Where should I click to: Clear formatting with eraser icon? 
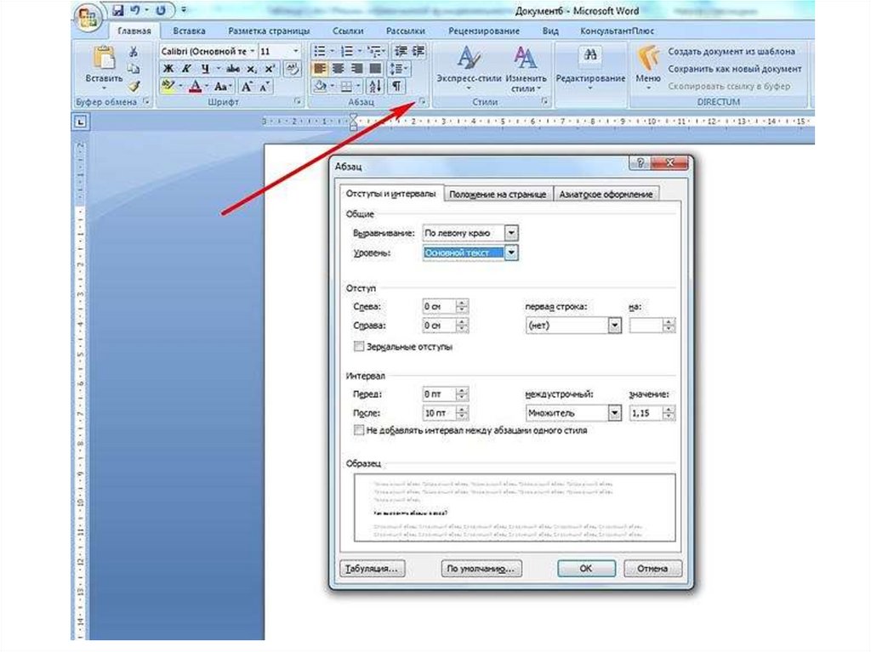(x=292, y=68)
